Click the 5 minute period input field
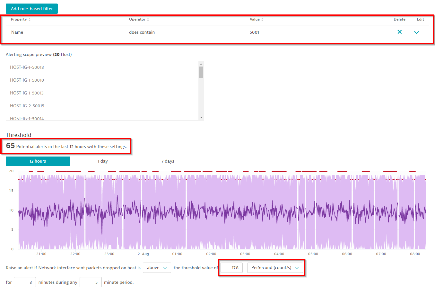Viewport: 435px width, 296px height. click(x=91, y=282)
